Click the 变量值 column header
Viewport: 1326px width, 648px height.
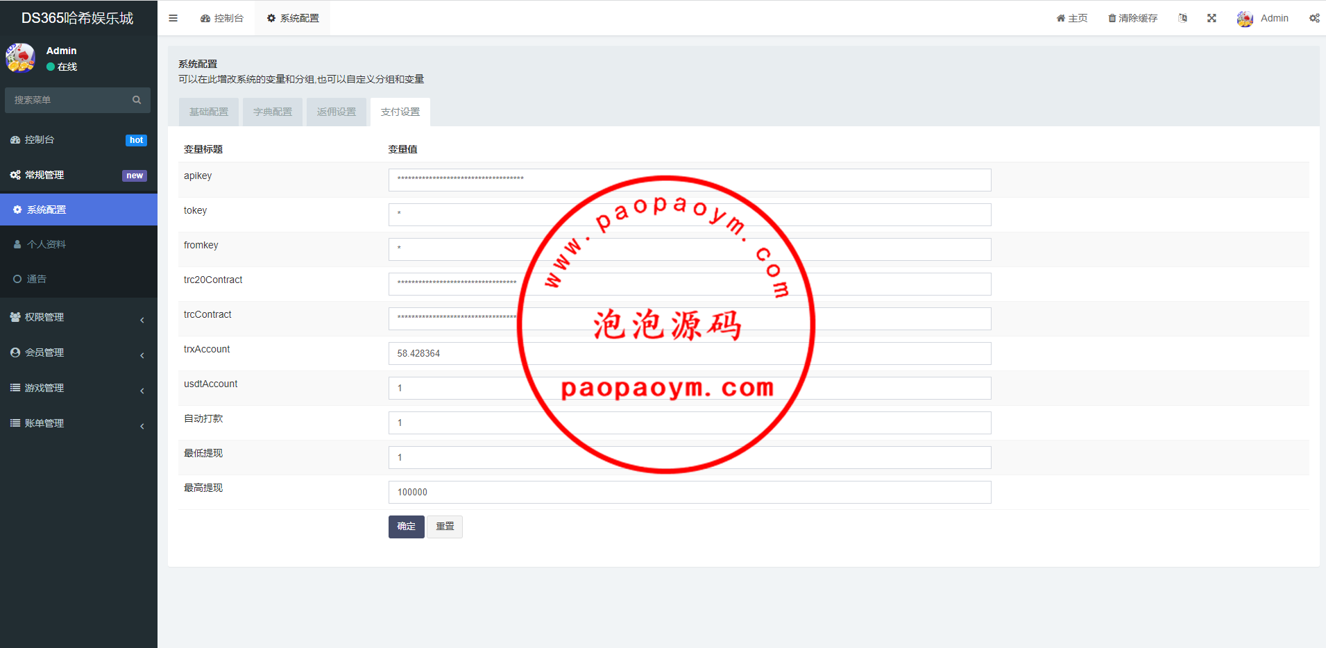(x=402, y=149)
